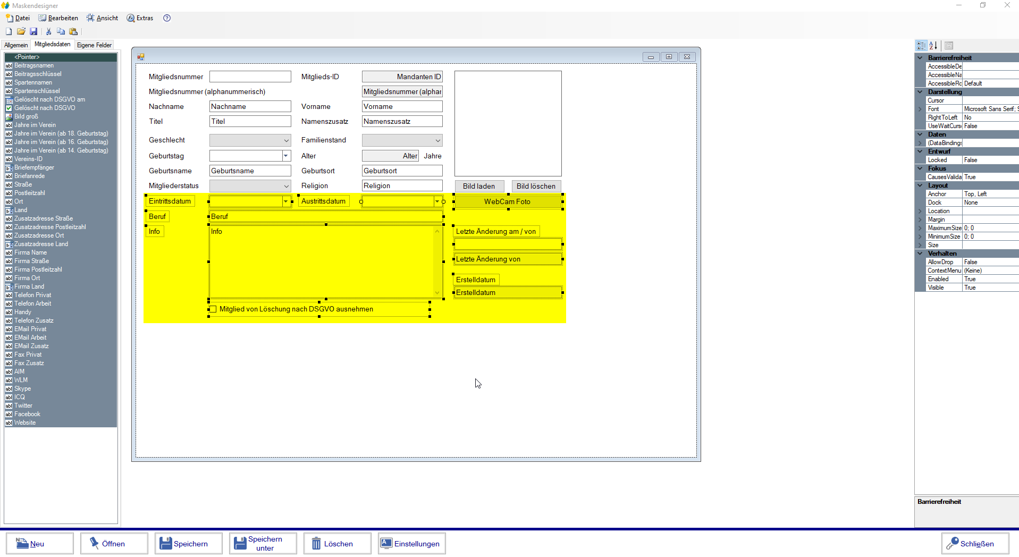Click the open folder toolbar icon
The image size is (1019, 557).
pos(21,32)
